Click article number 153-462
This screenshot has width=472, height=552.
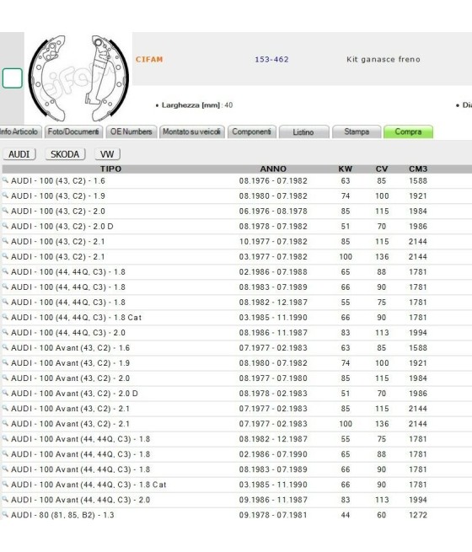[x=271, y=60]
